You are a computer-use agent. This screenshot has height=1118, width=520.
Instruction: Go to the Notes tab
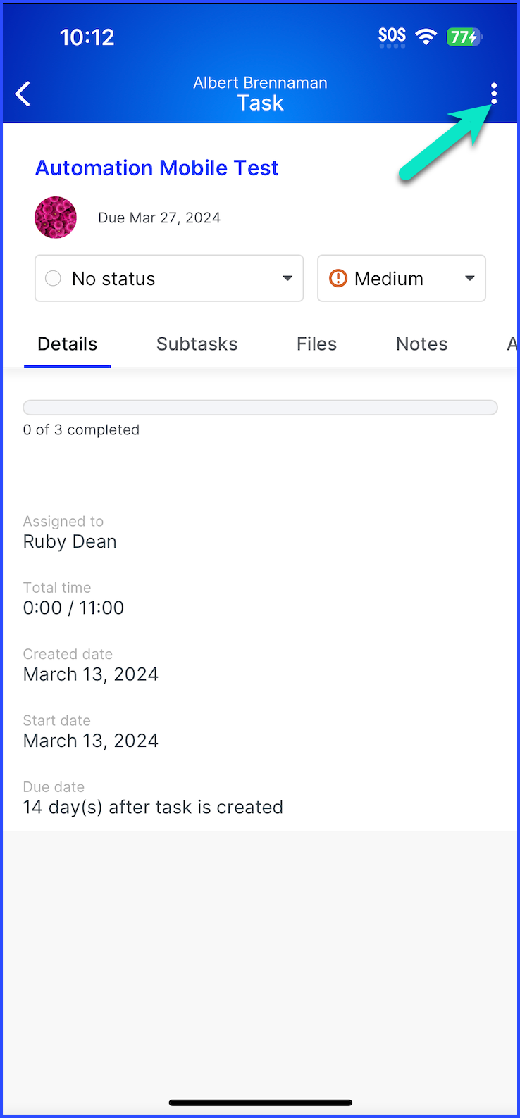pyautogui.click(x=421, y=344)
